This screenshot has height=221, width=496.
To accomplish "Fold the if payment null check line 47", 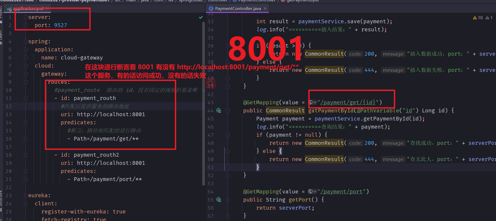I will point(228,135).
